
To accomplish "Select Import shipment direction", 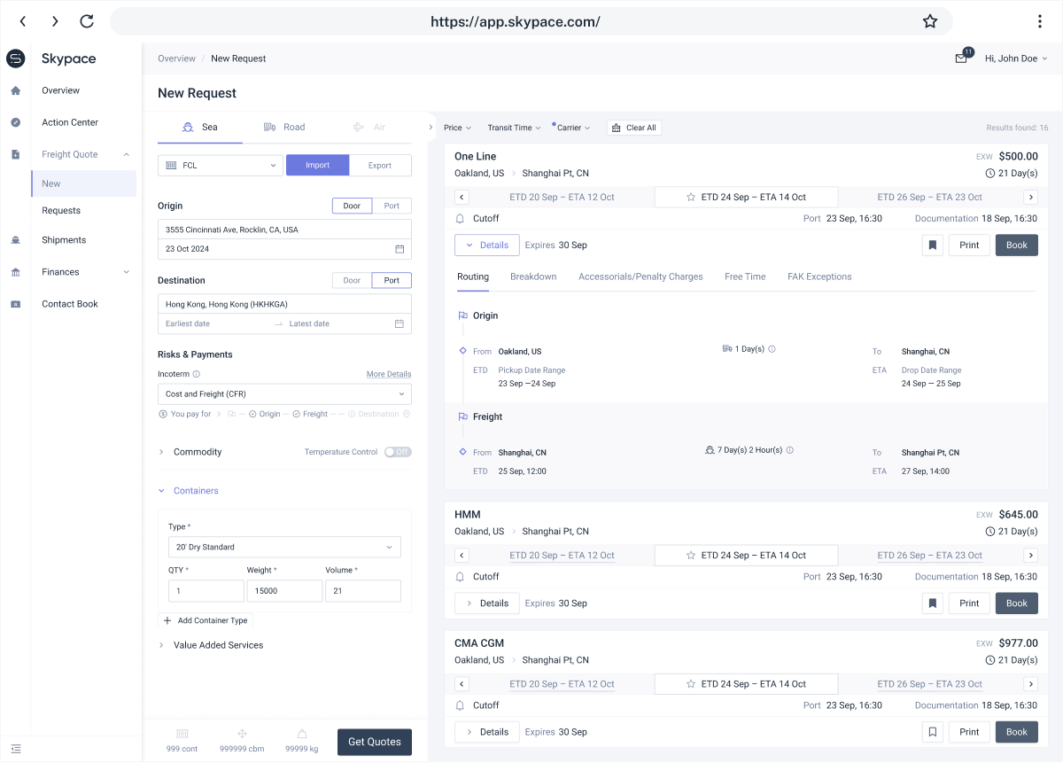I will (x=317, y=166).
